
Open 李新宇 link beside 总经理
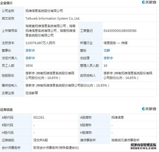coord(108,58)
